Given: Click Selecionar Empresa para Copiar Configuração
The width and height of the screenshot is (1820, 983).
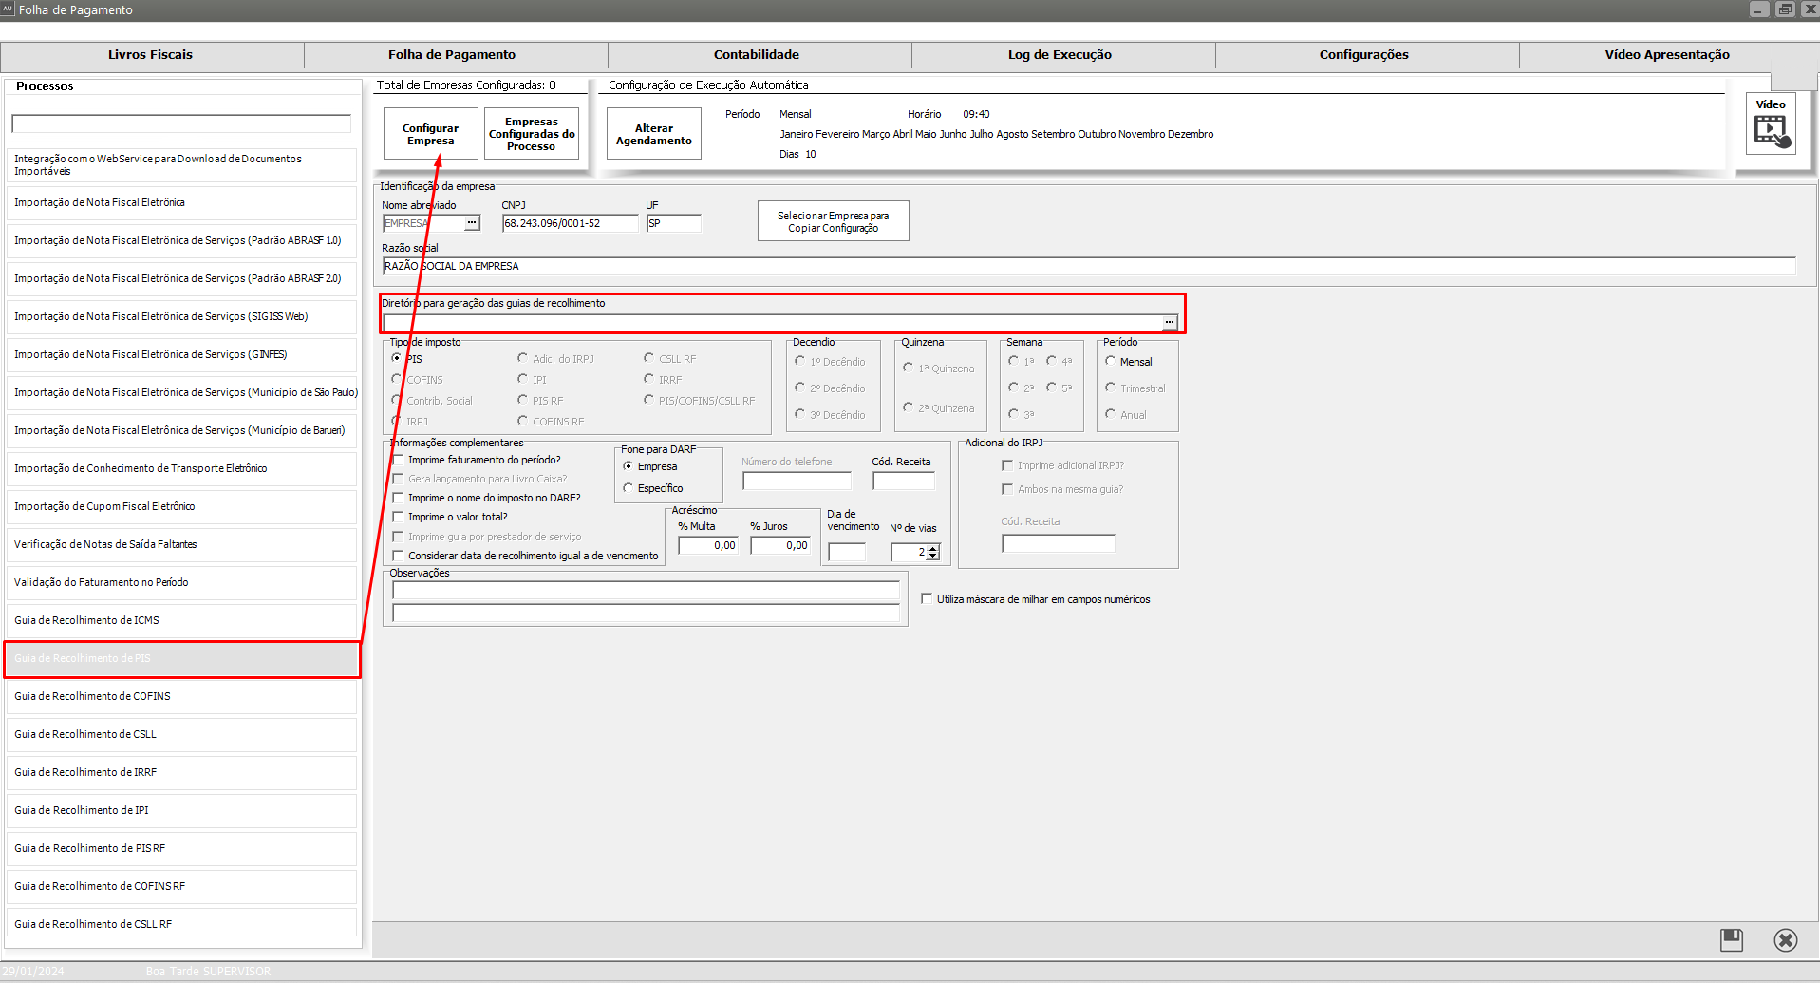Looking at the screenshot, I should pyautogui.click(x=833, y=221).
